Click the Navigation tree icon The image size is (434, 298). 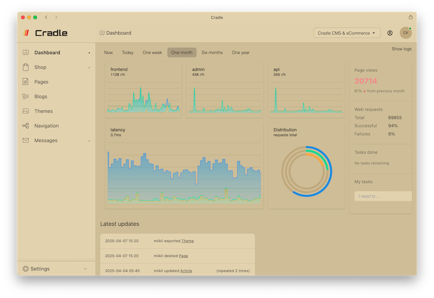click(25, 126)
